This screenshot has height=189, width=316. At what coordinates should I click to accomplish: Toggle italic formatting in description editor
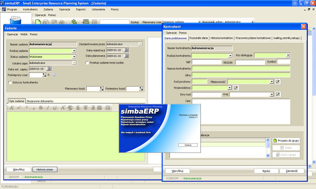coord(48,108)
